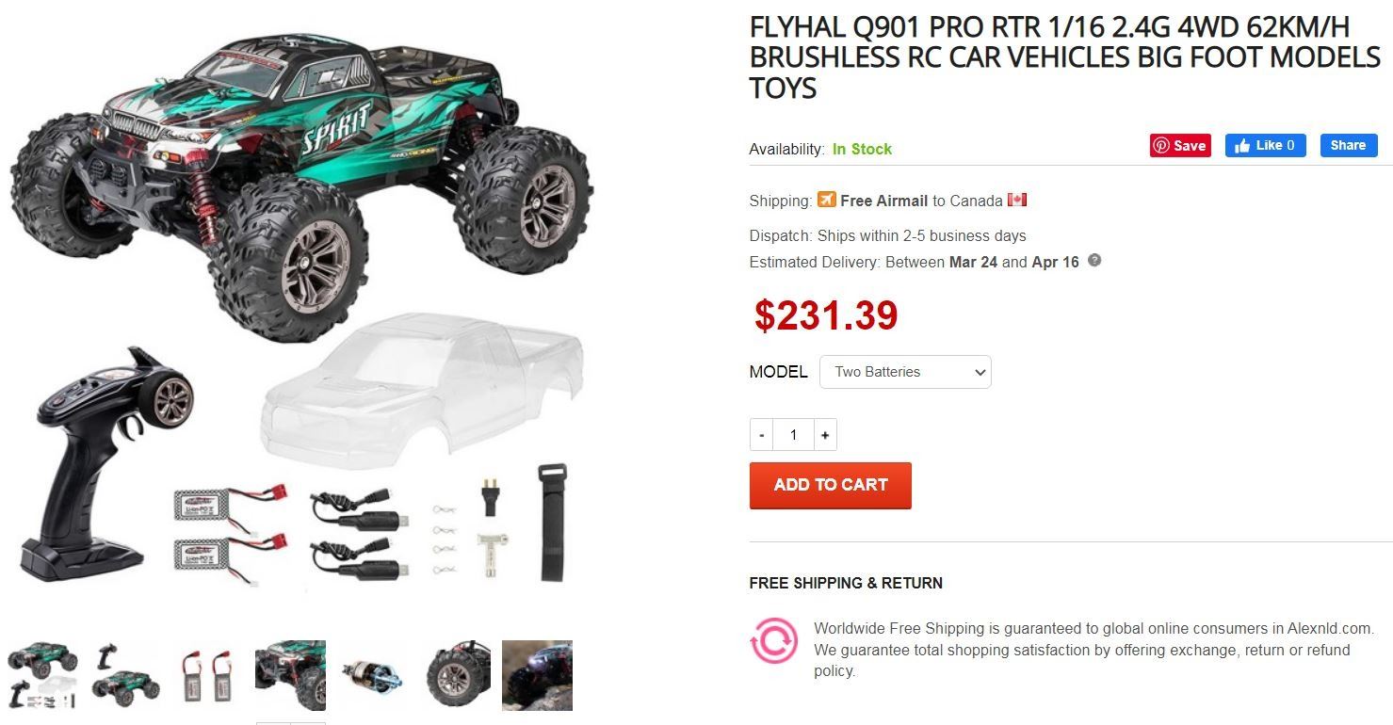Select the wheel close-up thumbnail
The height and width of the screenshot is (725, 1393).
click(455, 676)
